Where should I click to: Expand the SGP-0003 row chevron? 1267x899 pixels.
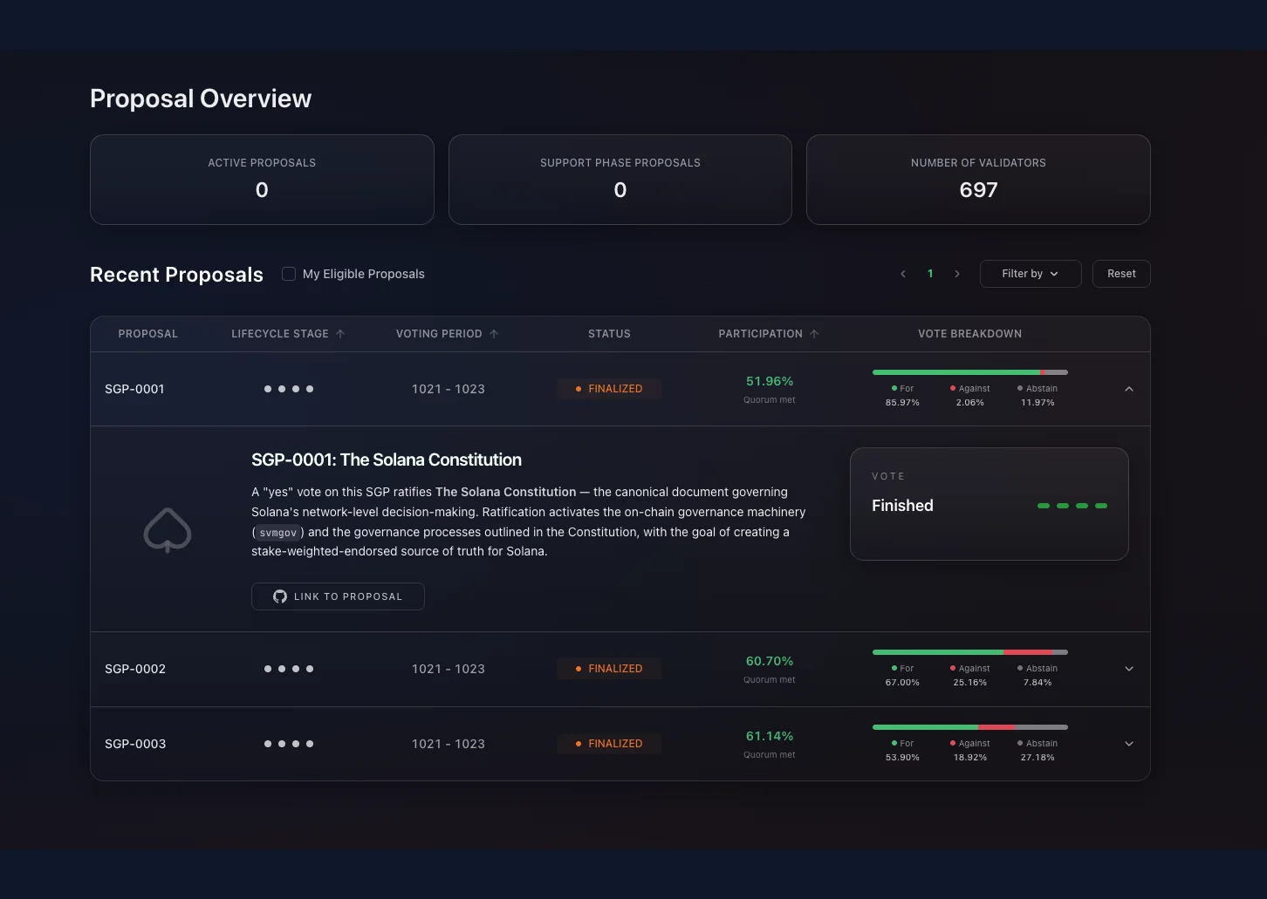point(1129,744)
